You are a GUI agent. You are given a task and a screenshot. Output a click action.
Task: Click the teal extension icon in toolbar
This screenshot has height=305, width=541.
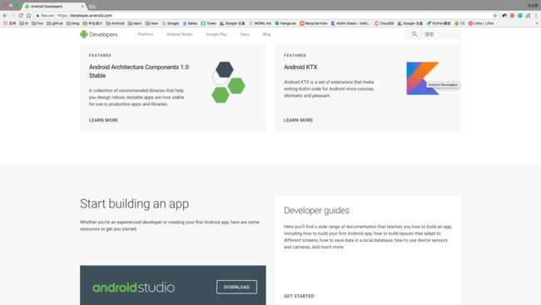click(520, 16)
